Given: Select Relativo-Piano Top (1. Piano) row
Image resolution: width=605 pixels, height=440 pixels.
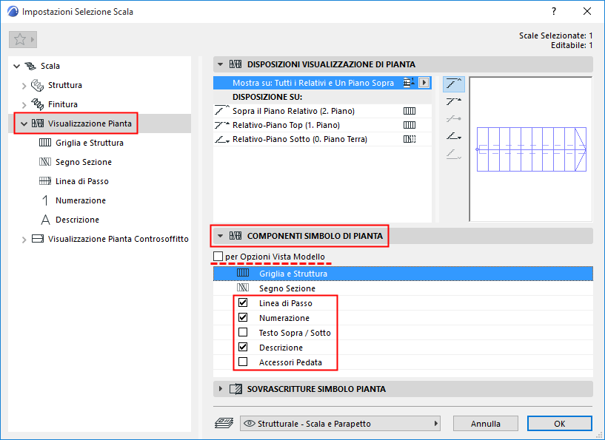Looking at the screenshot, I should 322,125.
